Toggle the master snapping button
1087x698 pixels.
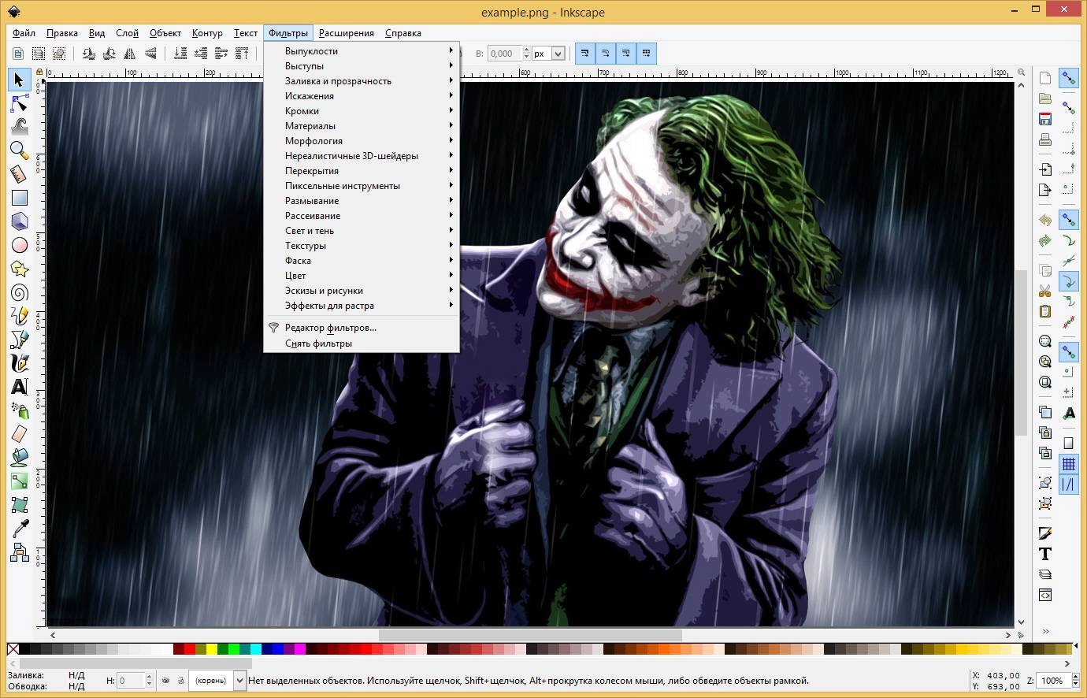click(1069, 77)
